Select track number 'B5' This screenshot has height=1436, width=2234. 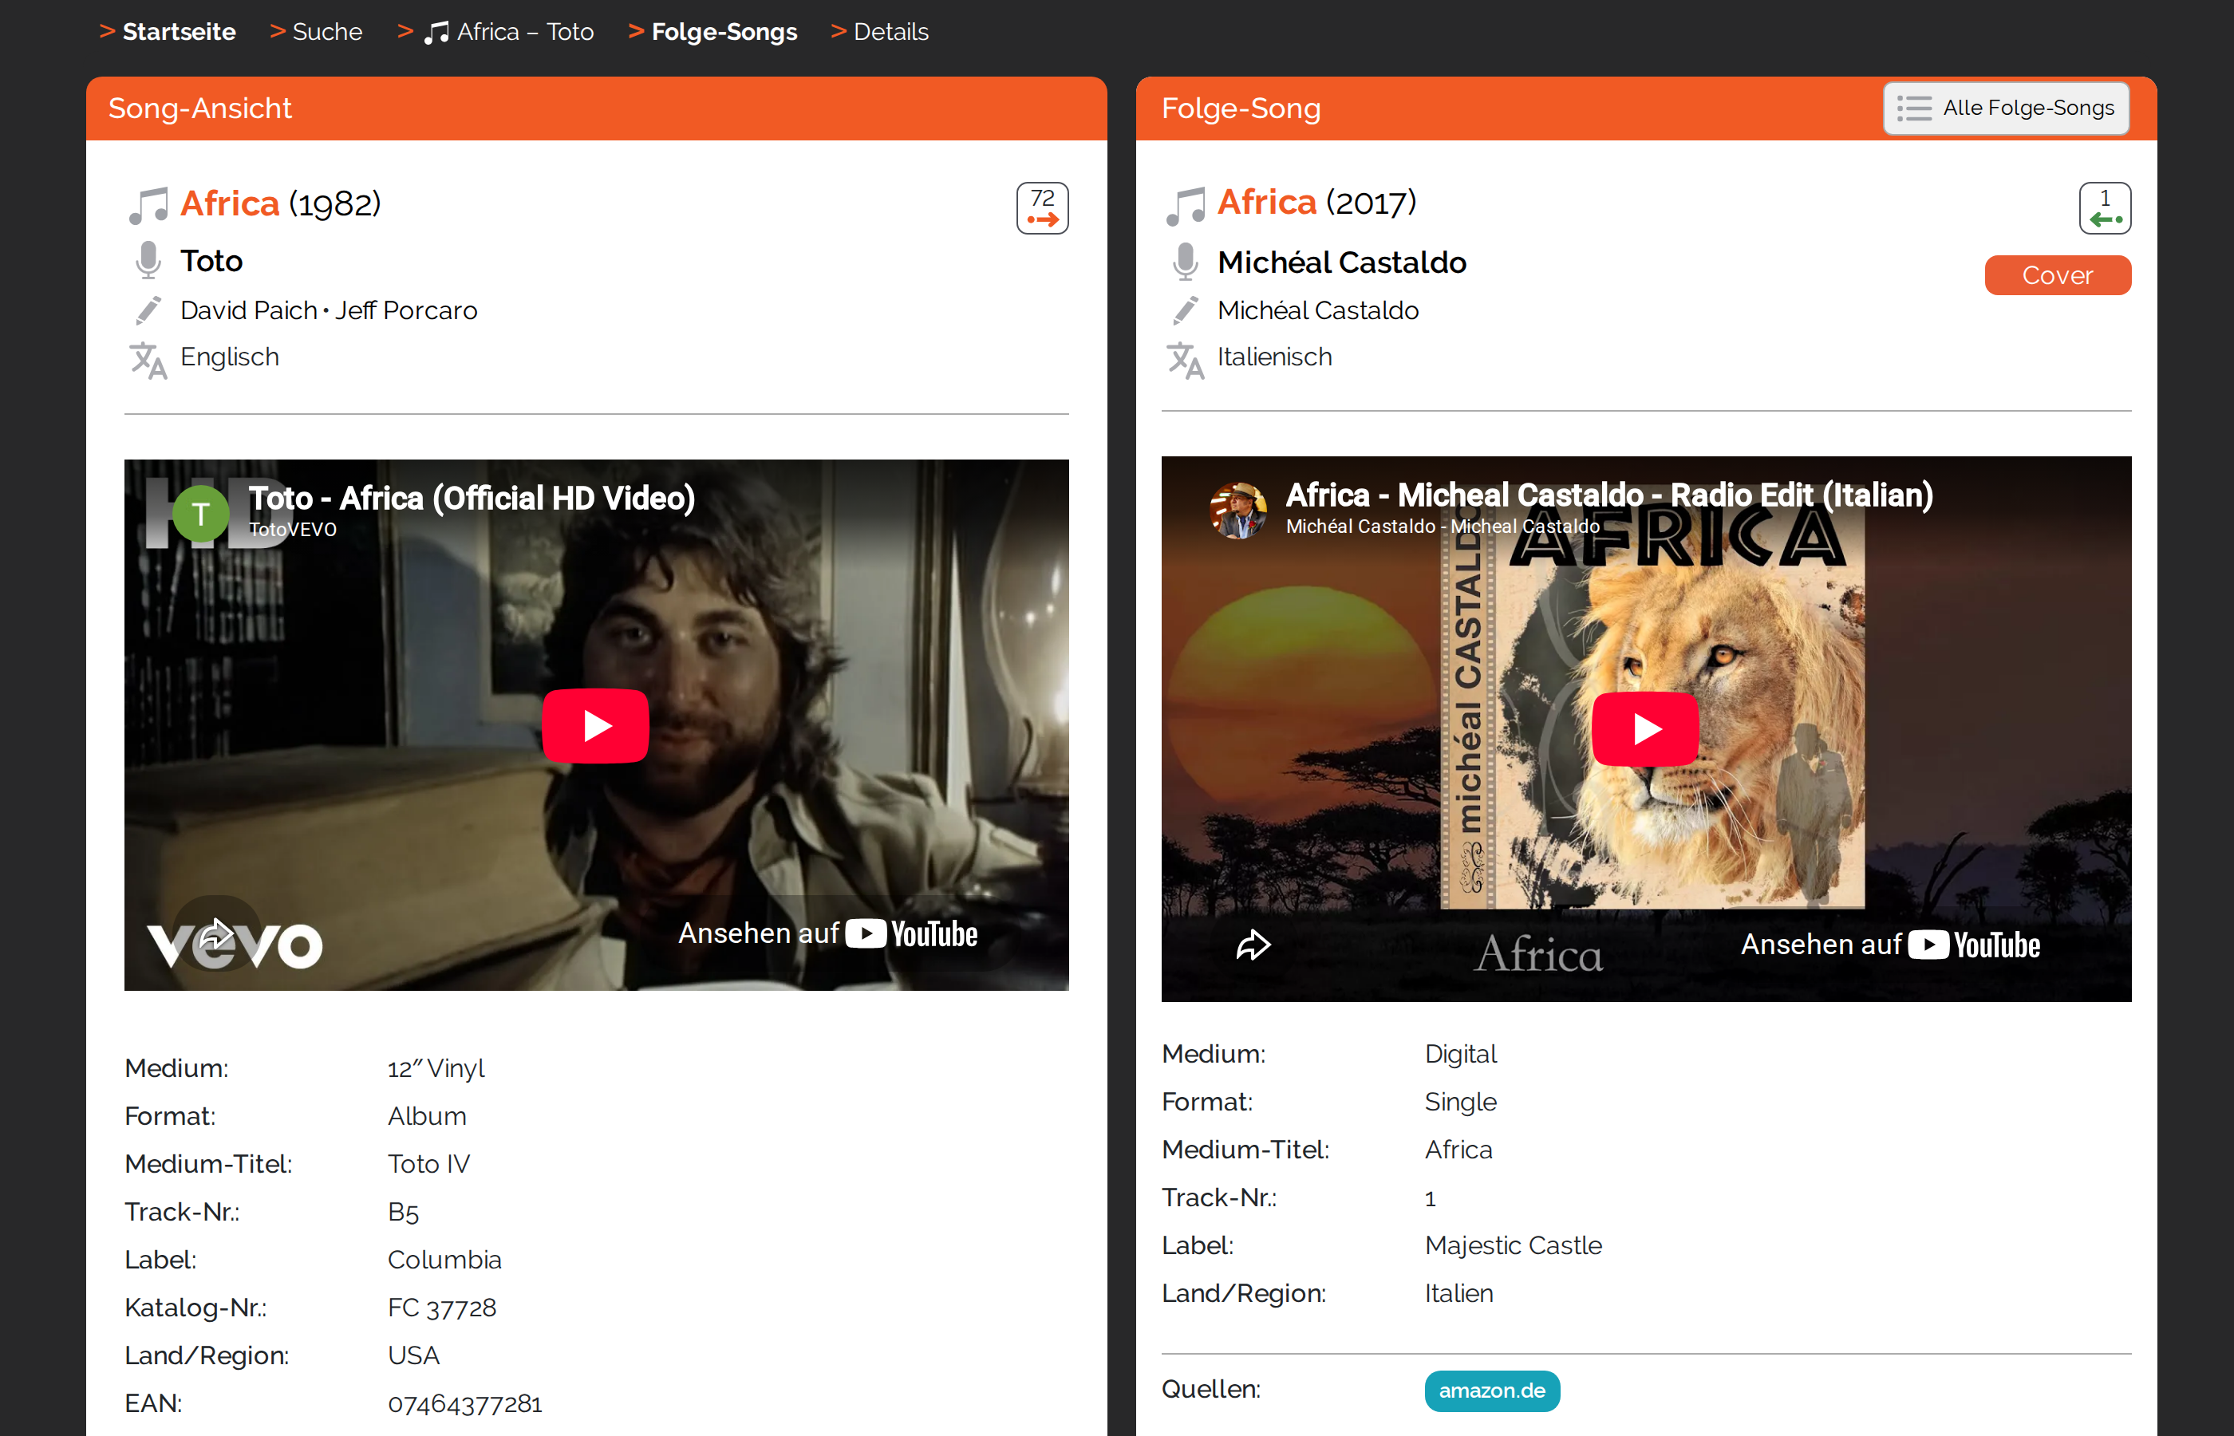(403, 1212)
